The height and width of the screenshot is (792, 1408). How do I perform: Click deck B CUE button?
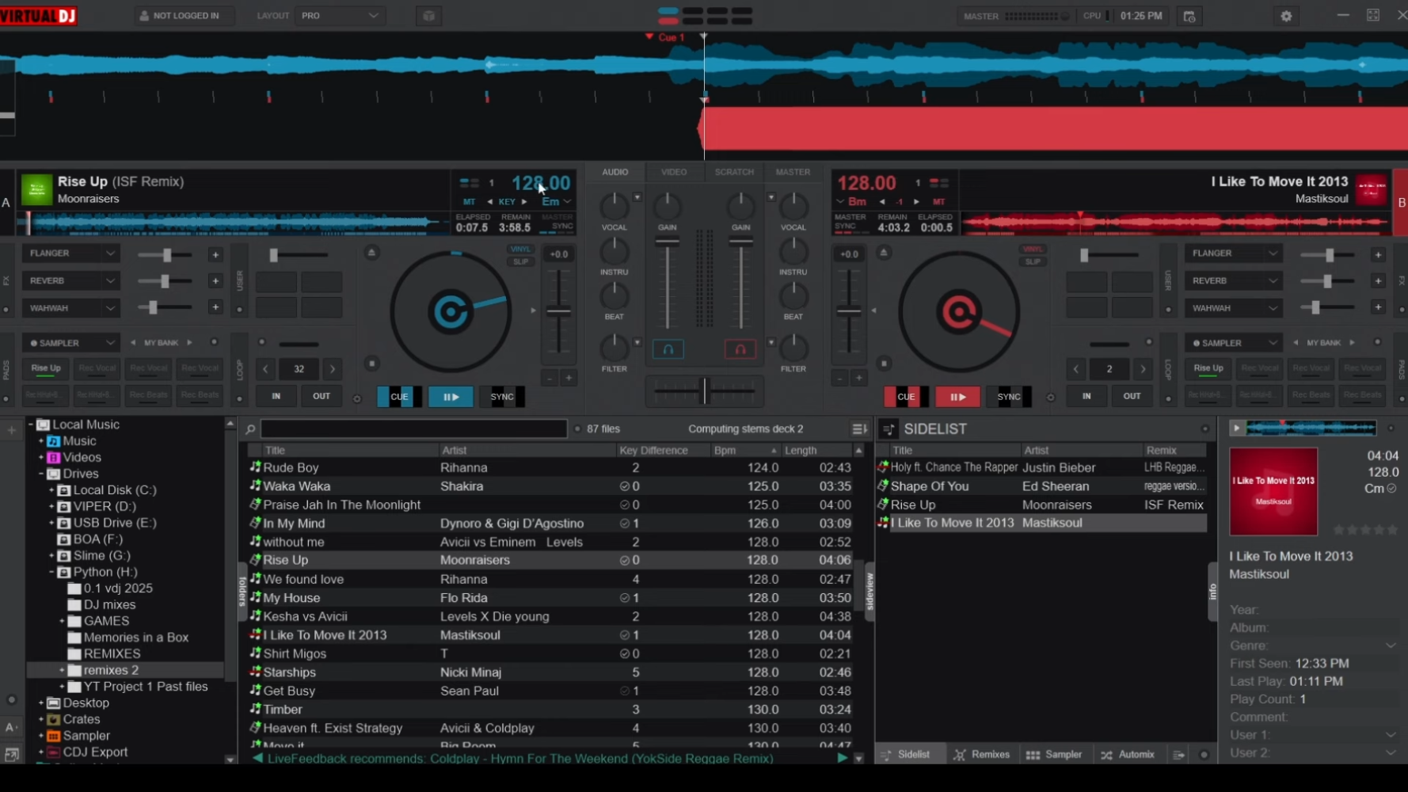[906, 397]
